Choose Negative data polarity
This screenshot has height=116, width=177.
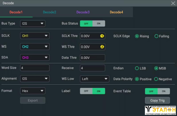click(156, 79)
